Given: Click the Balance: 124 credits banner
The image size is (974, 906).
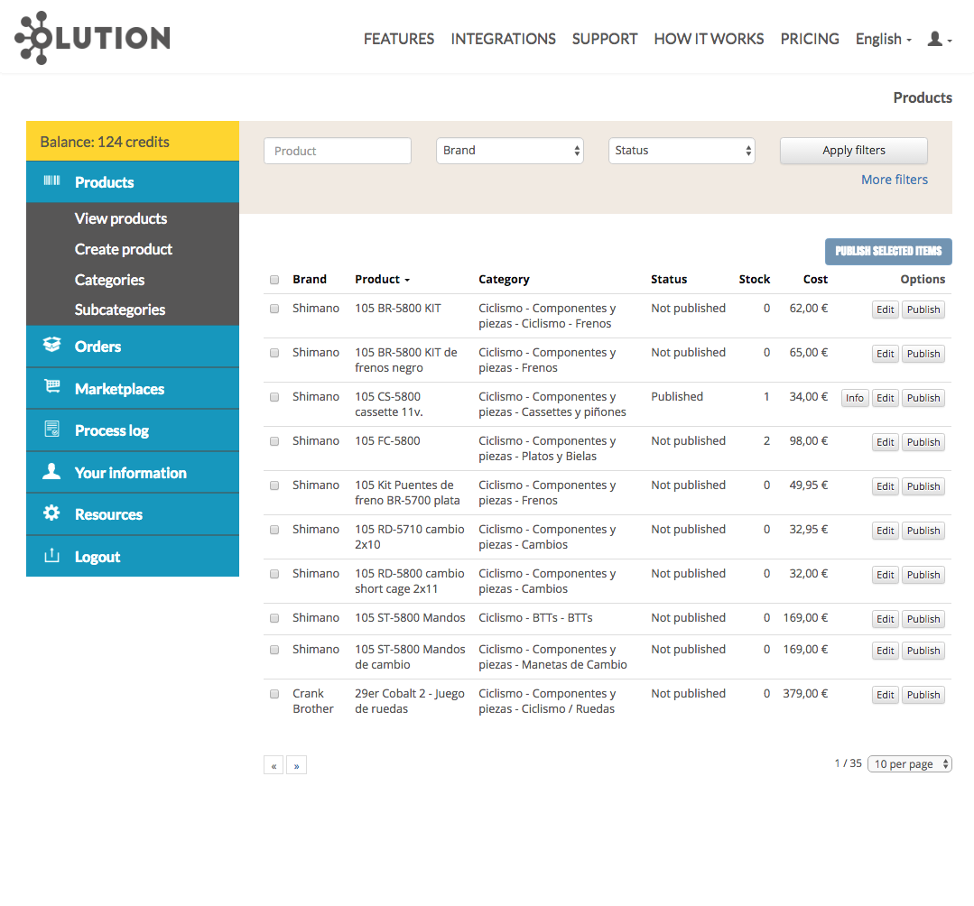Looking at the screenshot, I should (133, 142).
